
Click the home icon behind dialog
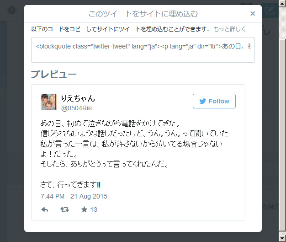click(x=12, y=10)
